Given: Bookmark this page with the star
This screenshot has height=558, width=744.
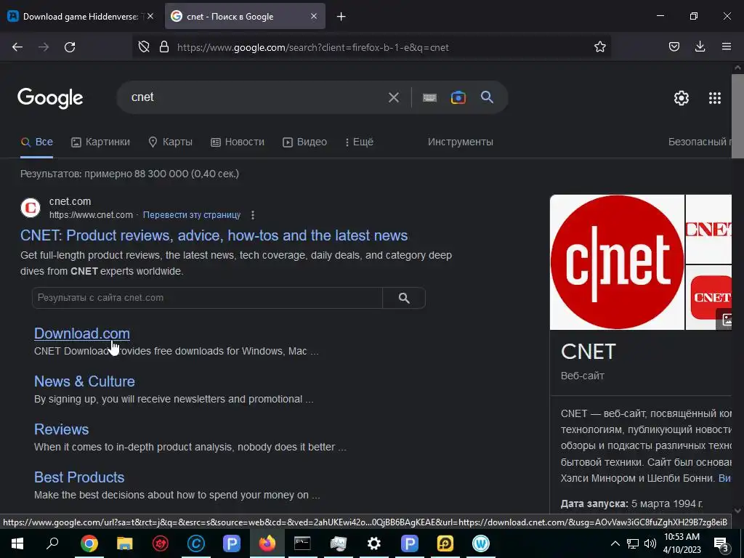Looking at the screenshot, I should point(599,47).
